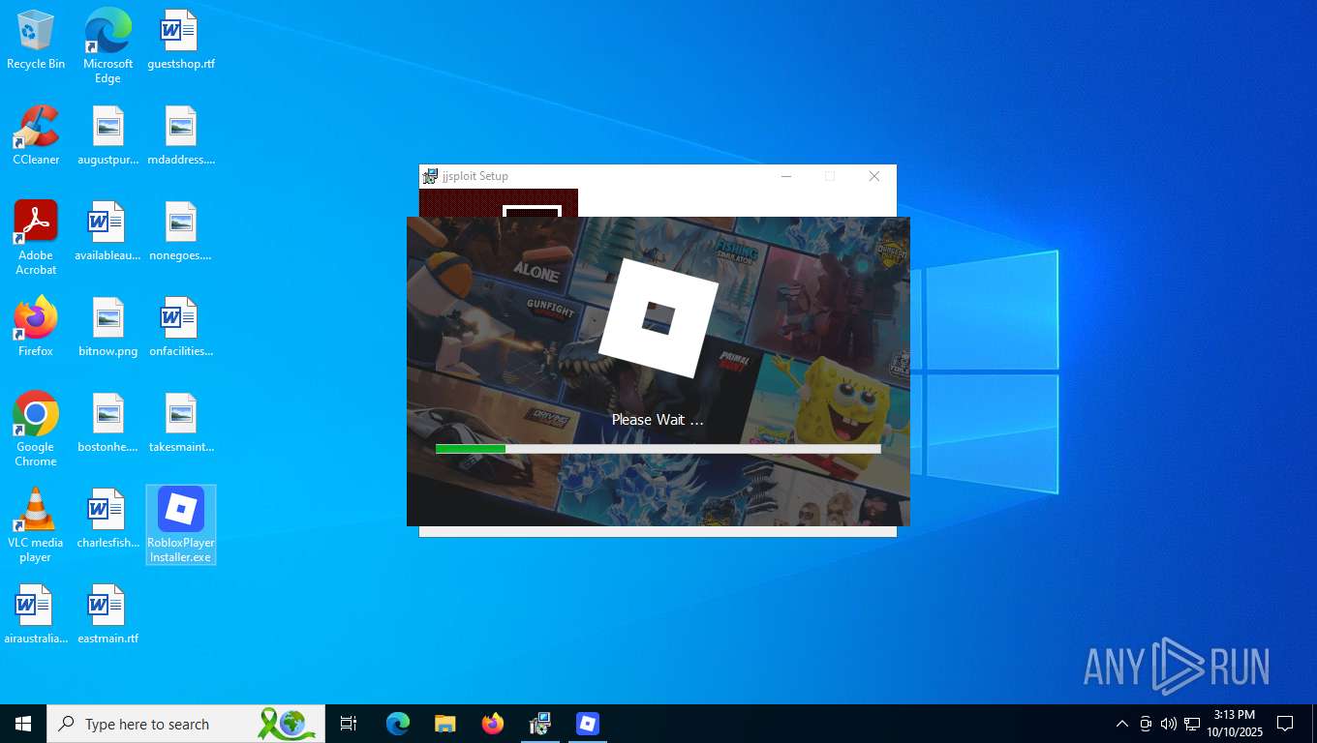Click the jjsploit Setup window title

[475, 176]
